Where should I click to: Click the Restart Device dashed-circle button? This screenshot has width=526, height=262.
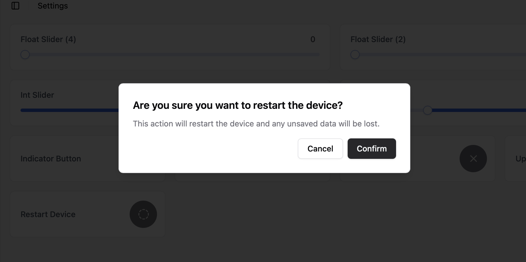(143, 214)
